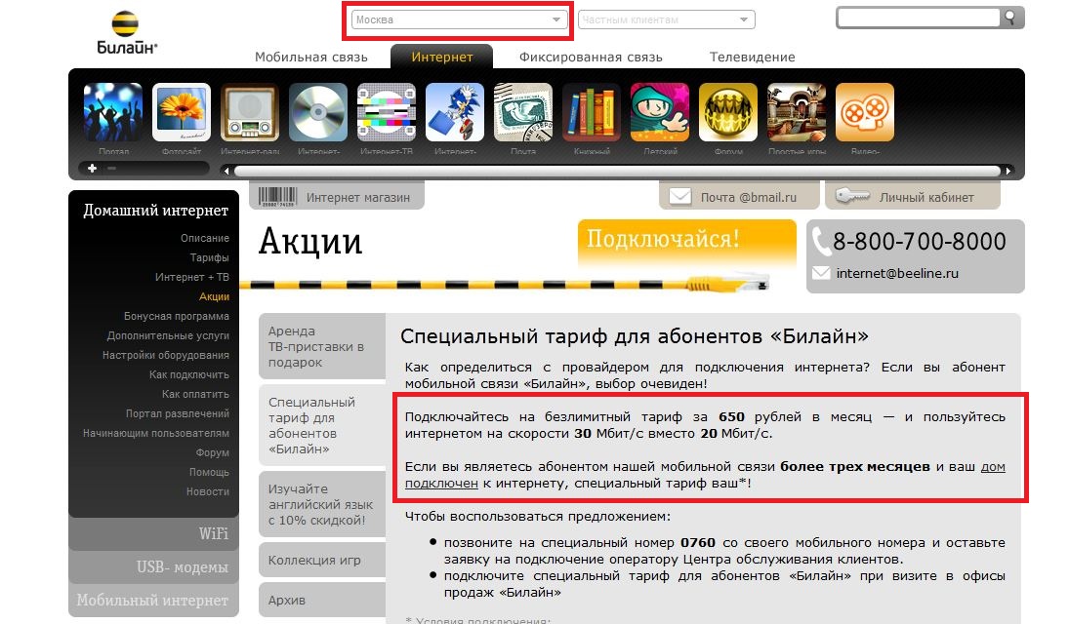Viewport: 1069px width, 624px height.
Task: Open Помощь in the sidebar
Action: pos(209,472)
